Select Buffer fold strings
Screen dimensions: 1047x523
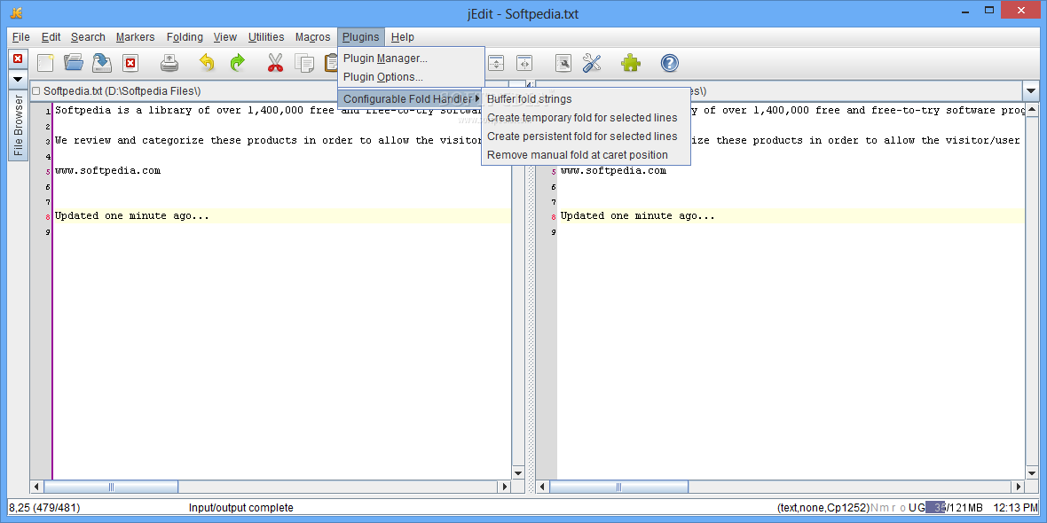pyautogui.click(x=586, y=99)
